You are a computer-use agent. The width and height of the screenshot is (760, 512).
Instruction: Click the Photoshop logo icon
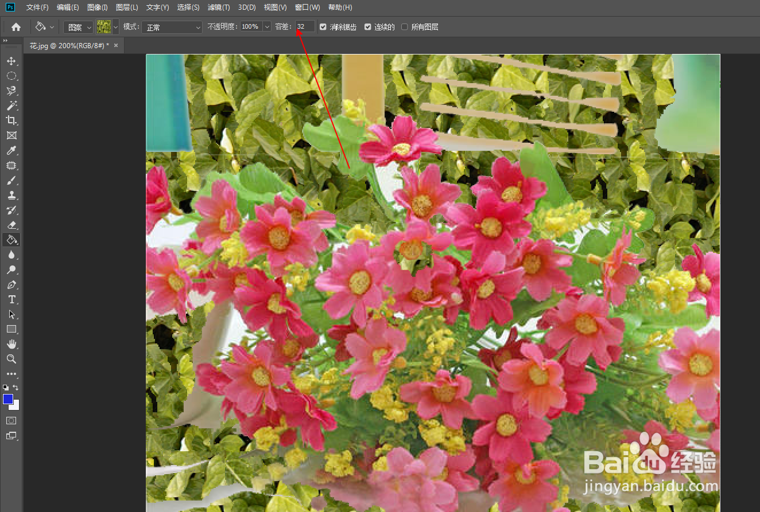pos(10,7)
